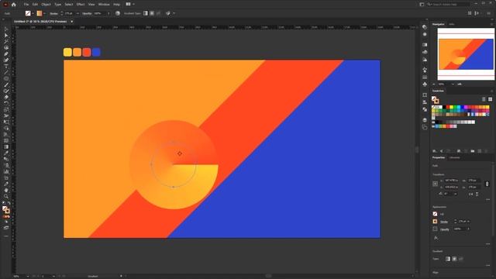Select the Zoom tool in the toolbar
496x279 pixels.
coord(6,196)
